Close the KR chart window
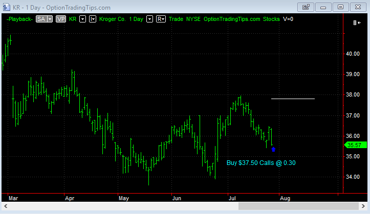The height and width of the screenshot is (214, 370). pos(358,7)
